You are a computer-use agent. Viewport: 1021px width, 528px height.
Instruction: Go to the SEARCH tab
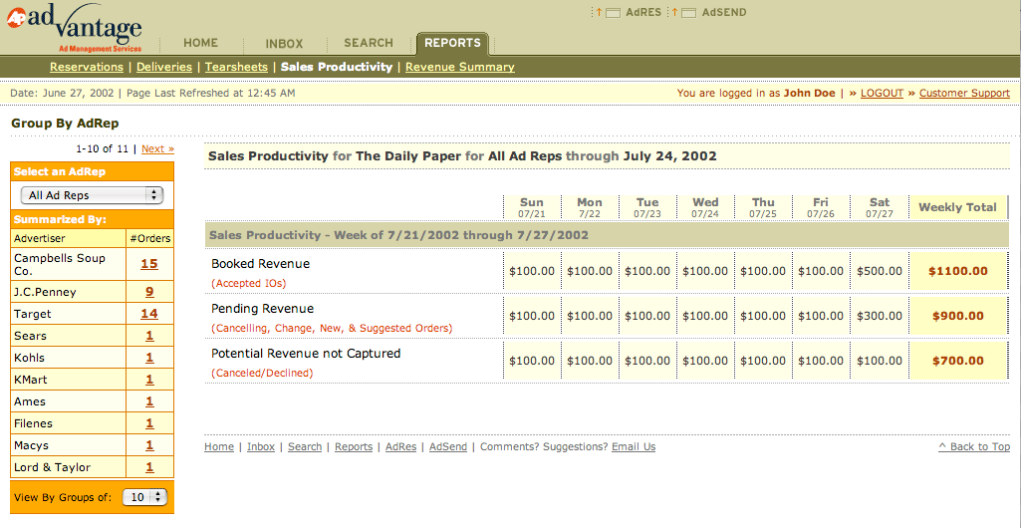pos(369,43)
